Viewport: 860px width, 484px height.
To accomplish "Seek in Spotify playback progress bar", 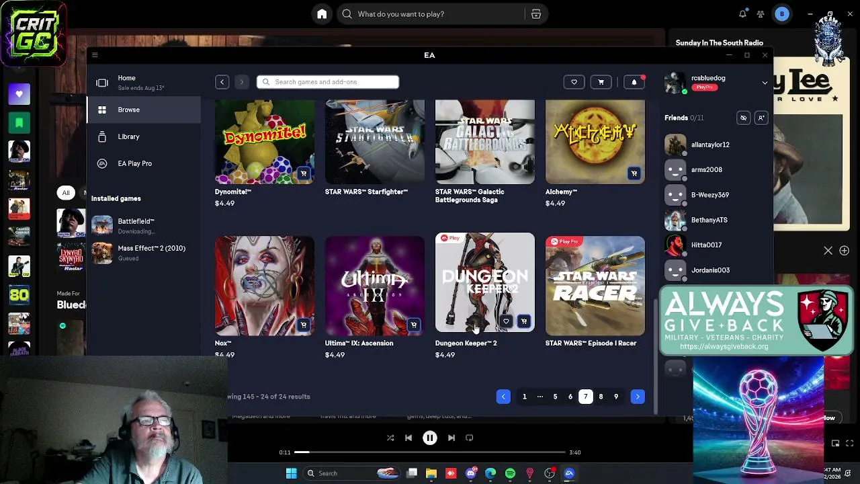I will click(430, 452).
